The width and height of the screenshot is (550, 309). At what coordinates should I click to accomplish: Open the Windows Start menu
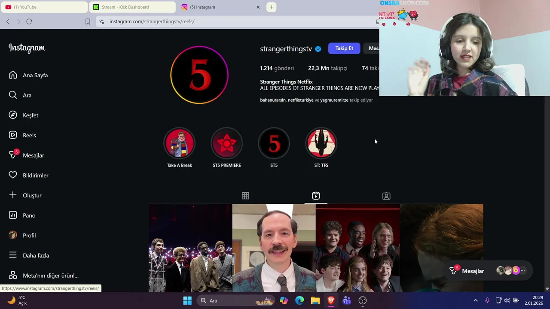click(x=187, y=300)
